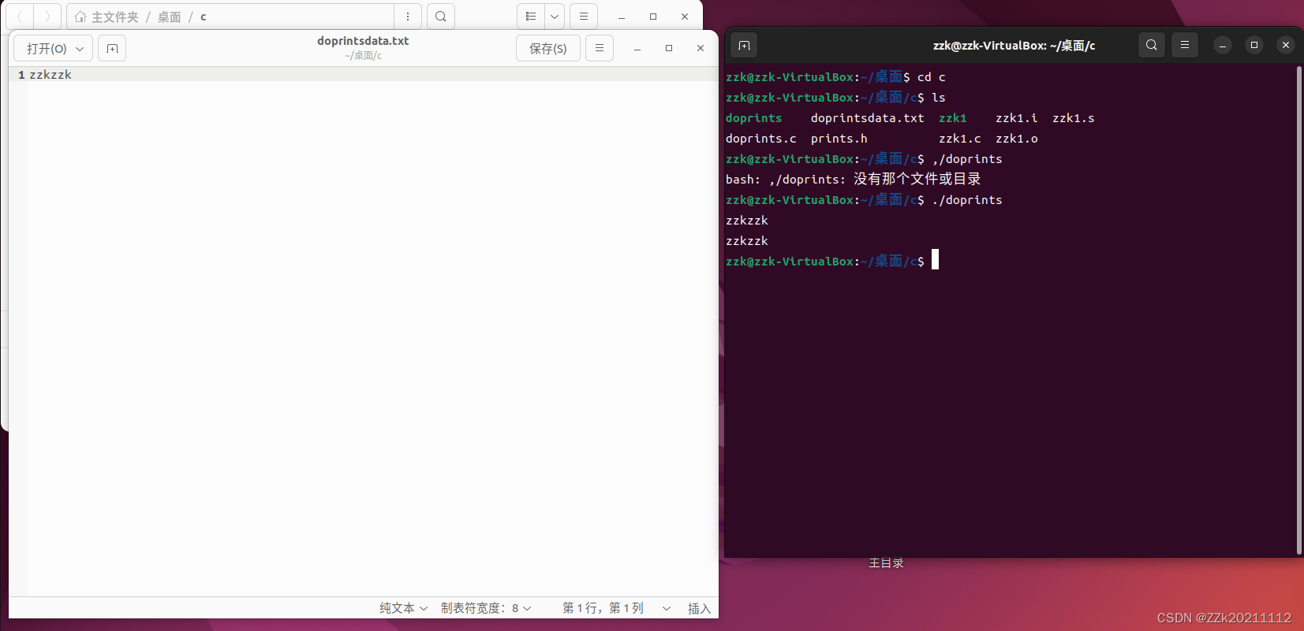The width and height of the screenshot is (1304, 631).
Task: Click terminal title zzk@zzk-VirtualBox
Action: [x=1014, y=46]
